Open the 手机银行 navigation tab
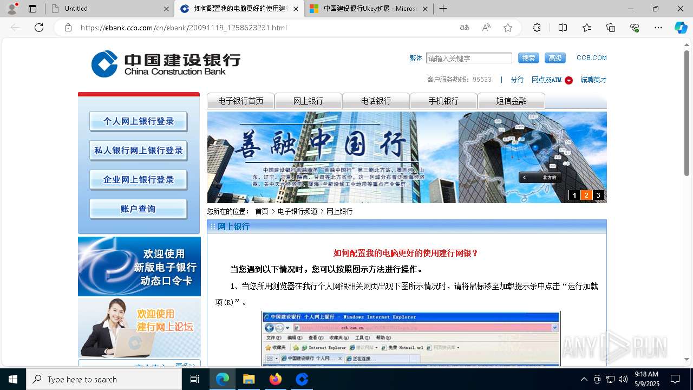Screen dimensions: 693x390 pyautogui.click(x=444, y=101)
